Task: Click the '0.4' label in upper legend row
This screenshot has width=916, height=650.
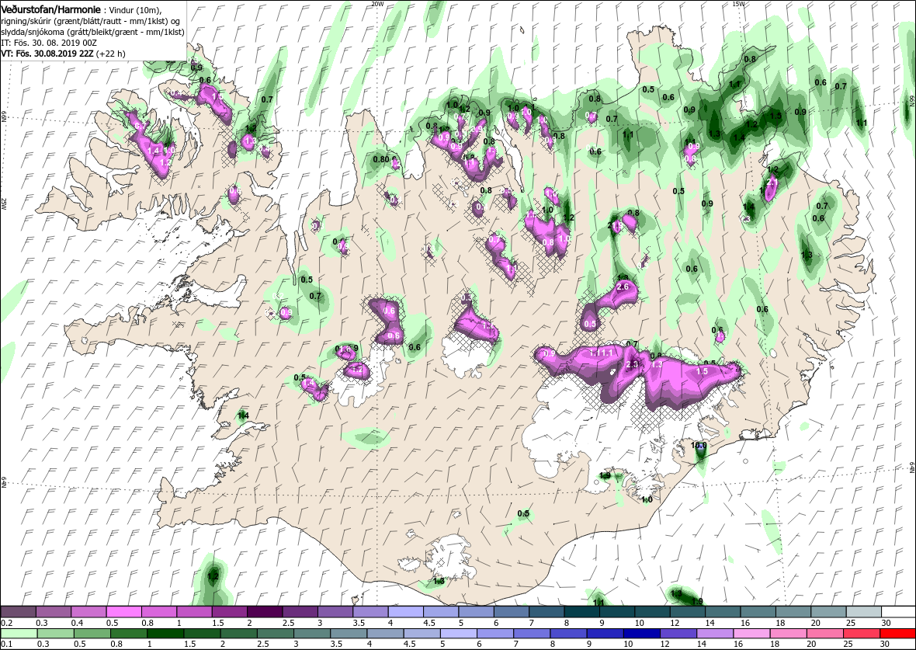Action: click(78, 622)
